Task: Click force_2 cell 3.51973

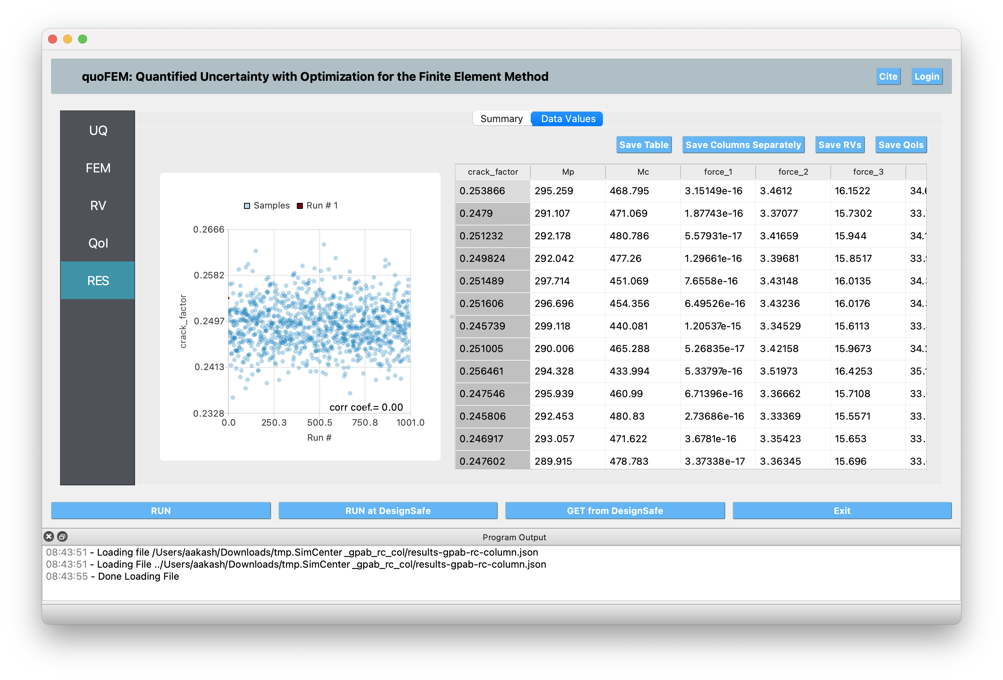Action: 793,371
